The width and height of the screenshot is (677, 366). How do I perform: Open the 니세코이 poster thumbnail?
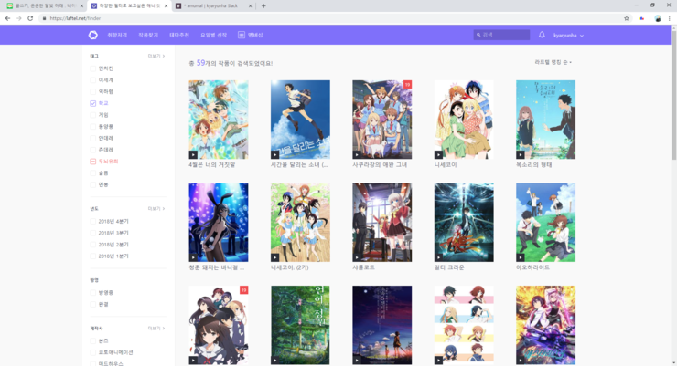464,120
